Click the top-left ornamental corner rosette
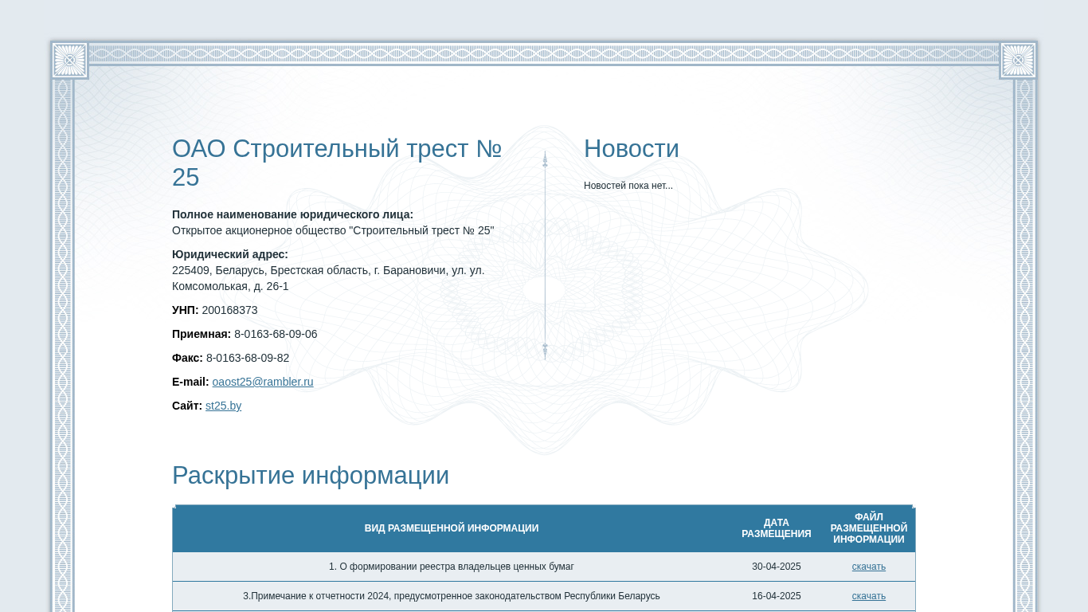The image size is (1088, 612). point(69,60)
